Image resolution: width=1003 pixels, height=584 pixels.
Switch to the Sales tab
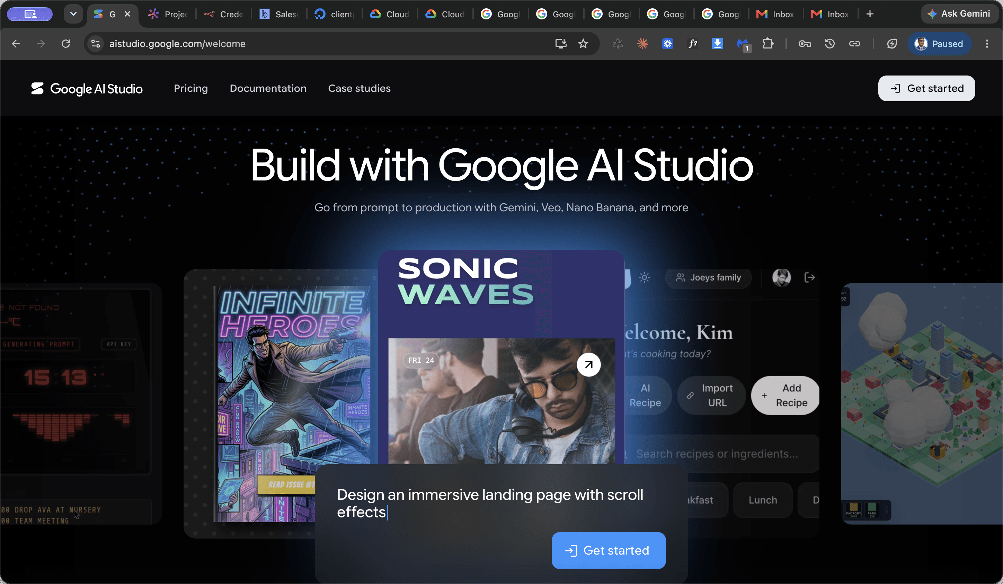click(279, 14)
